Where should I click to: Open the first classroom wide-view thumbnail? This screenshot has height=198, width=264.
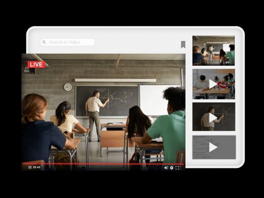click(213, 51)
